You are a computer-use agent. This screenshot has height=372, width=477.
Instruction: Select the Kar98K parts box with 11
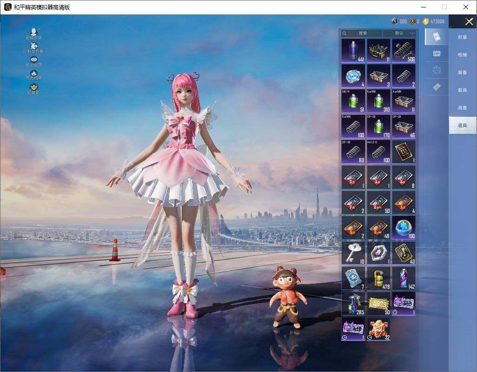(404, 101)
